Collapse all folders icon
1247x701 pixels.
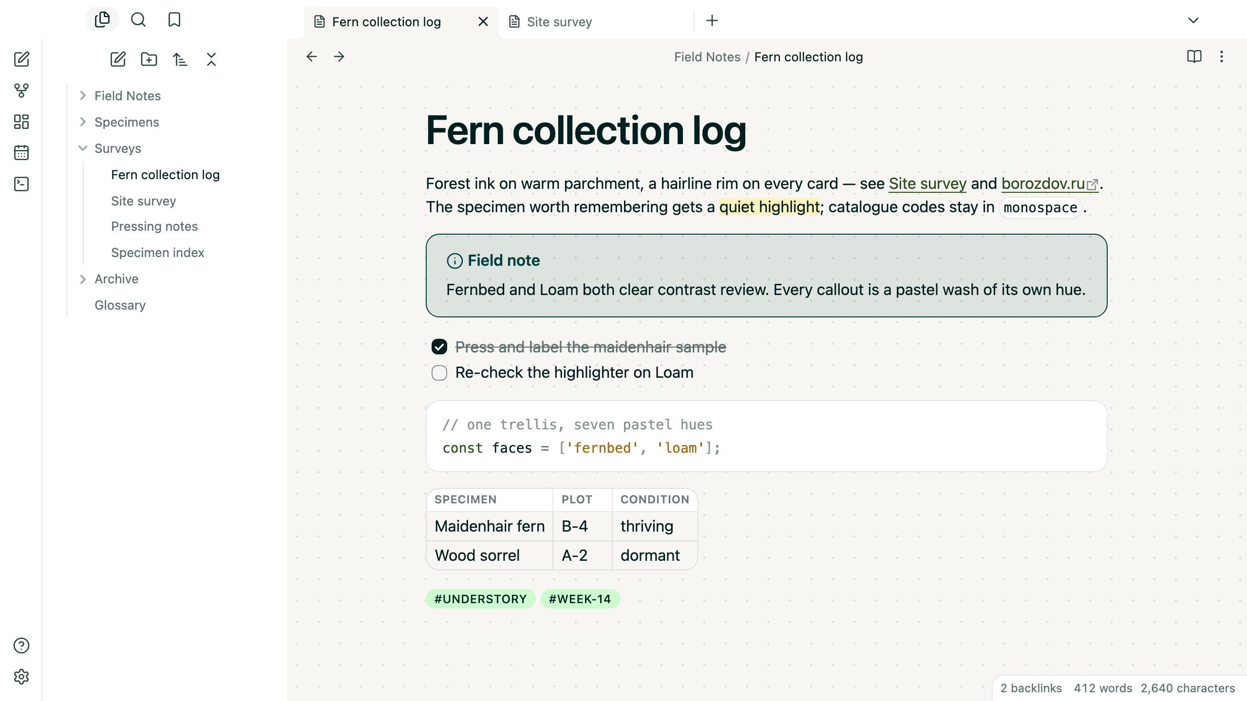(x=211, y=59)
